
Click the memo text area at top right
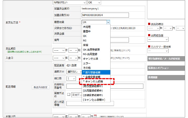(166, 10)
